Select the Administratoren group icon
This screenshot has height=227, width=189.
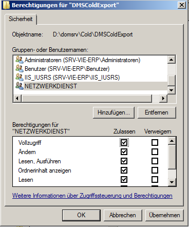(20, 60)
